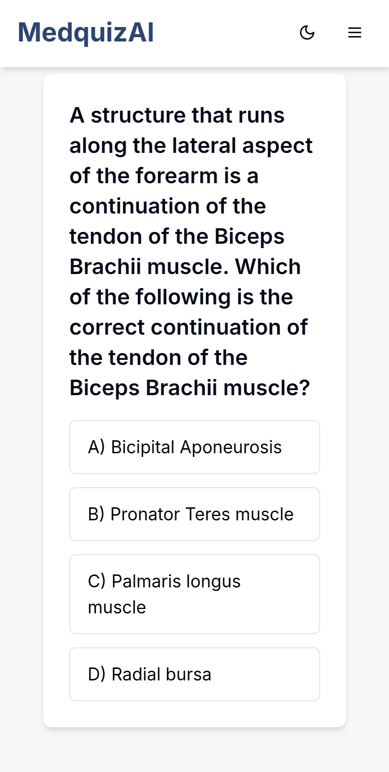The image size is (389, 772).
Task: Click blank space below the answer options
Action: (x=194, y=714)
